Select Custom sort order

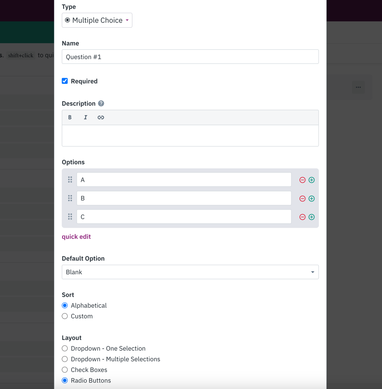click(65, 316)
